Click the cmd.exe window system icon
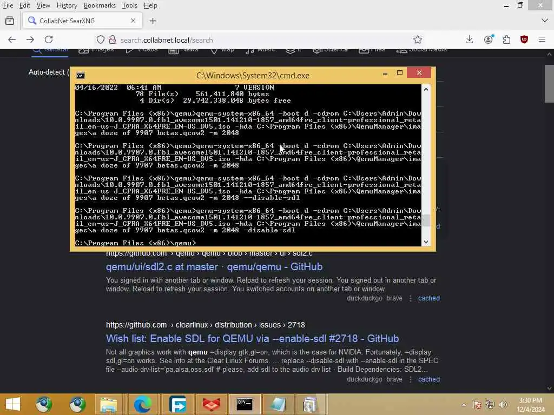554x415 pixels. click(x=81, y=76)
